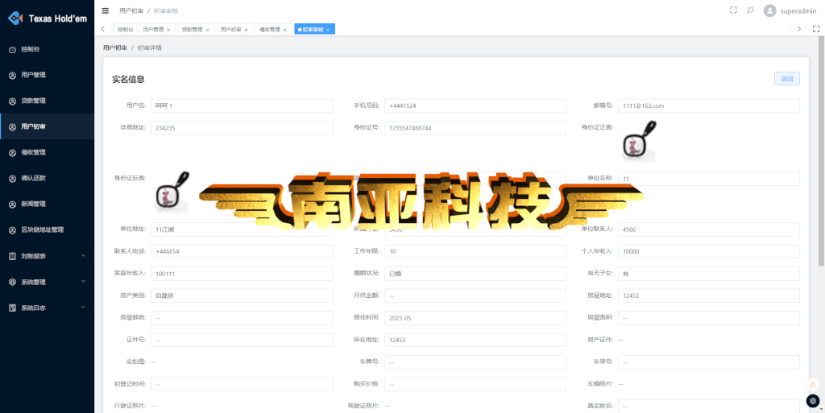Click the 实名信息 section heading
Image resolution: width=825 pixels, height=413 pixels.
[128, 80]
